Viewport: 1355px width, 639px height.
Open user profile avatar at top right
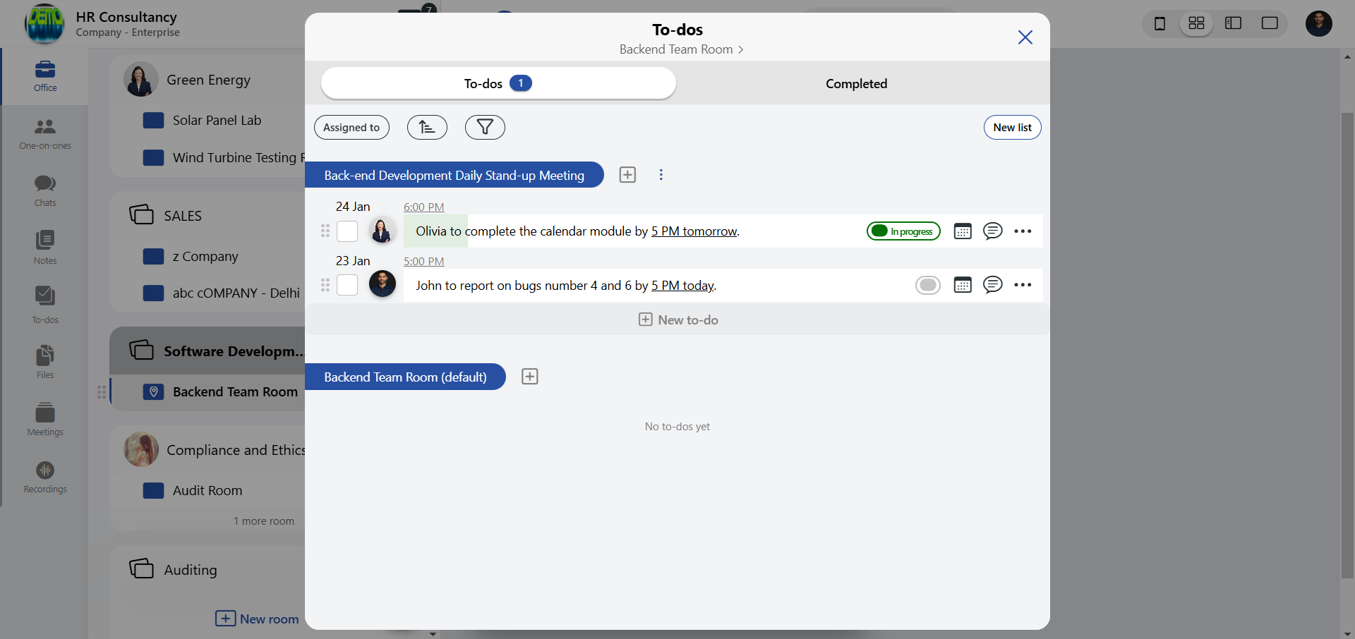point(1319,23)
